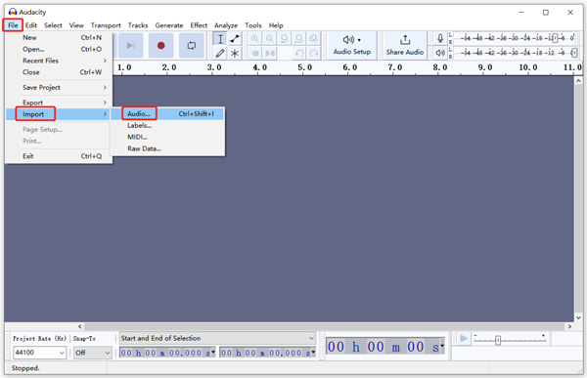
Task: Click the Zoom Out magnifier icon
Action: click(270, 39)
